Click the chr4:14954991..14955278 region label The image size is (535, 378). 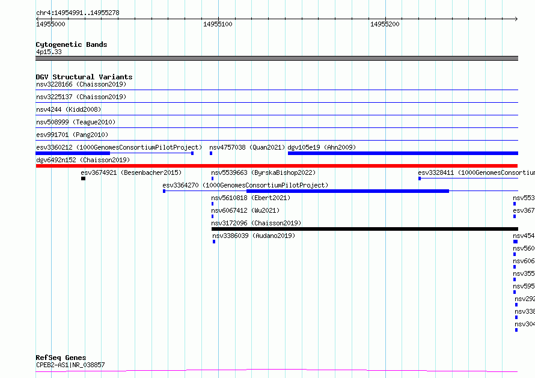[78, 13]
